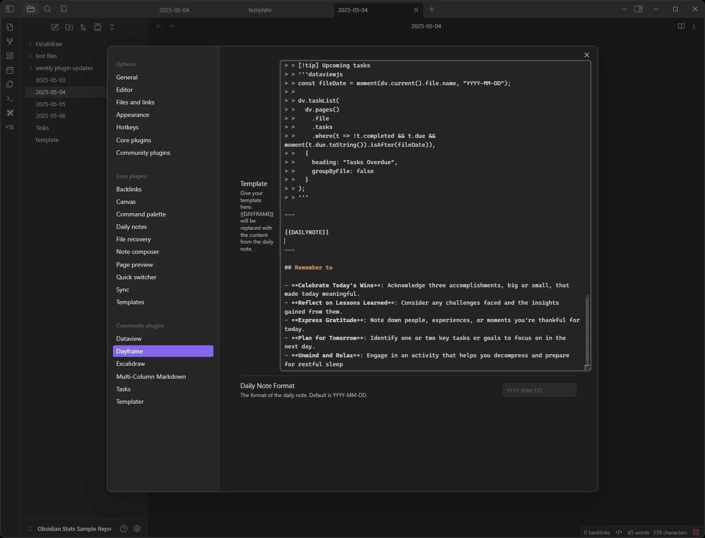Navigate back arrow in note header
The width and height of the screenshot is (705, 538).
pos(159,26)
